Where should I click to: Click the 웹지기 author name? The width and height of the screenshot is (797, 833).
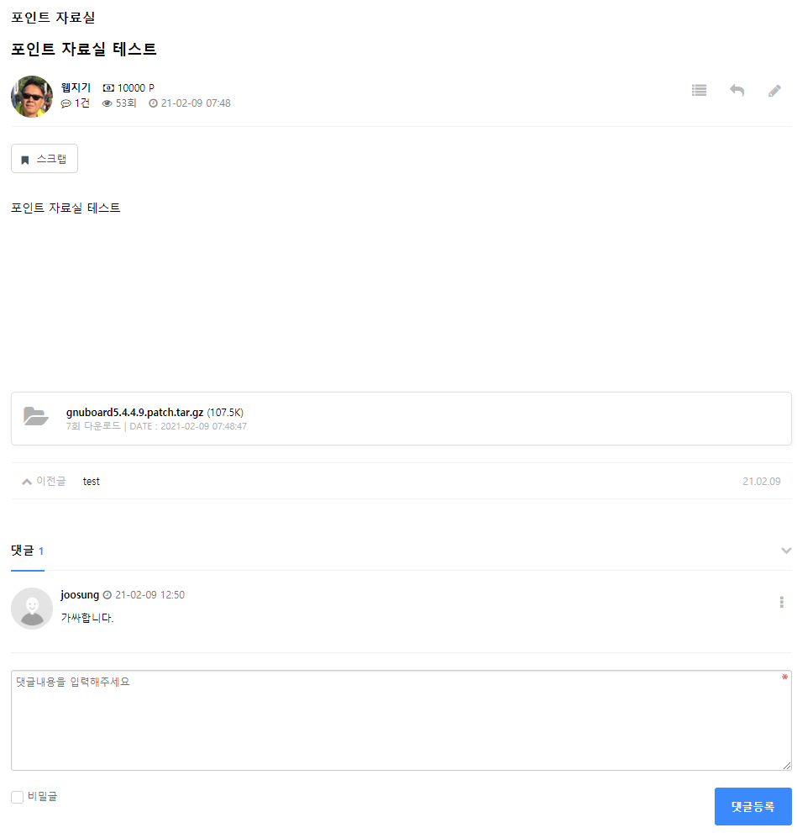point(76,87)
